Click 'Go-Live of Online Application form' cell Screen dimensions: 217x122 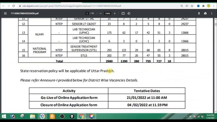[69, 98]
